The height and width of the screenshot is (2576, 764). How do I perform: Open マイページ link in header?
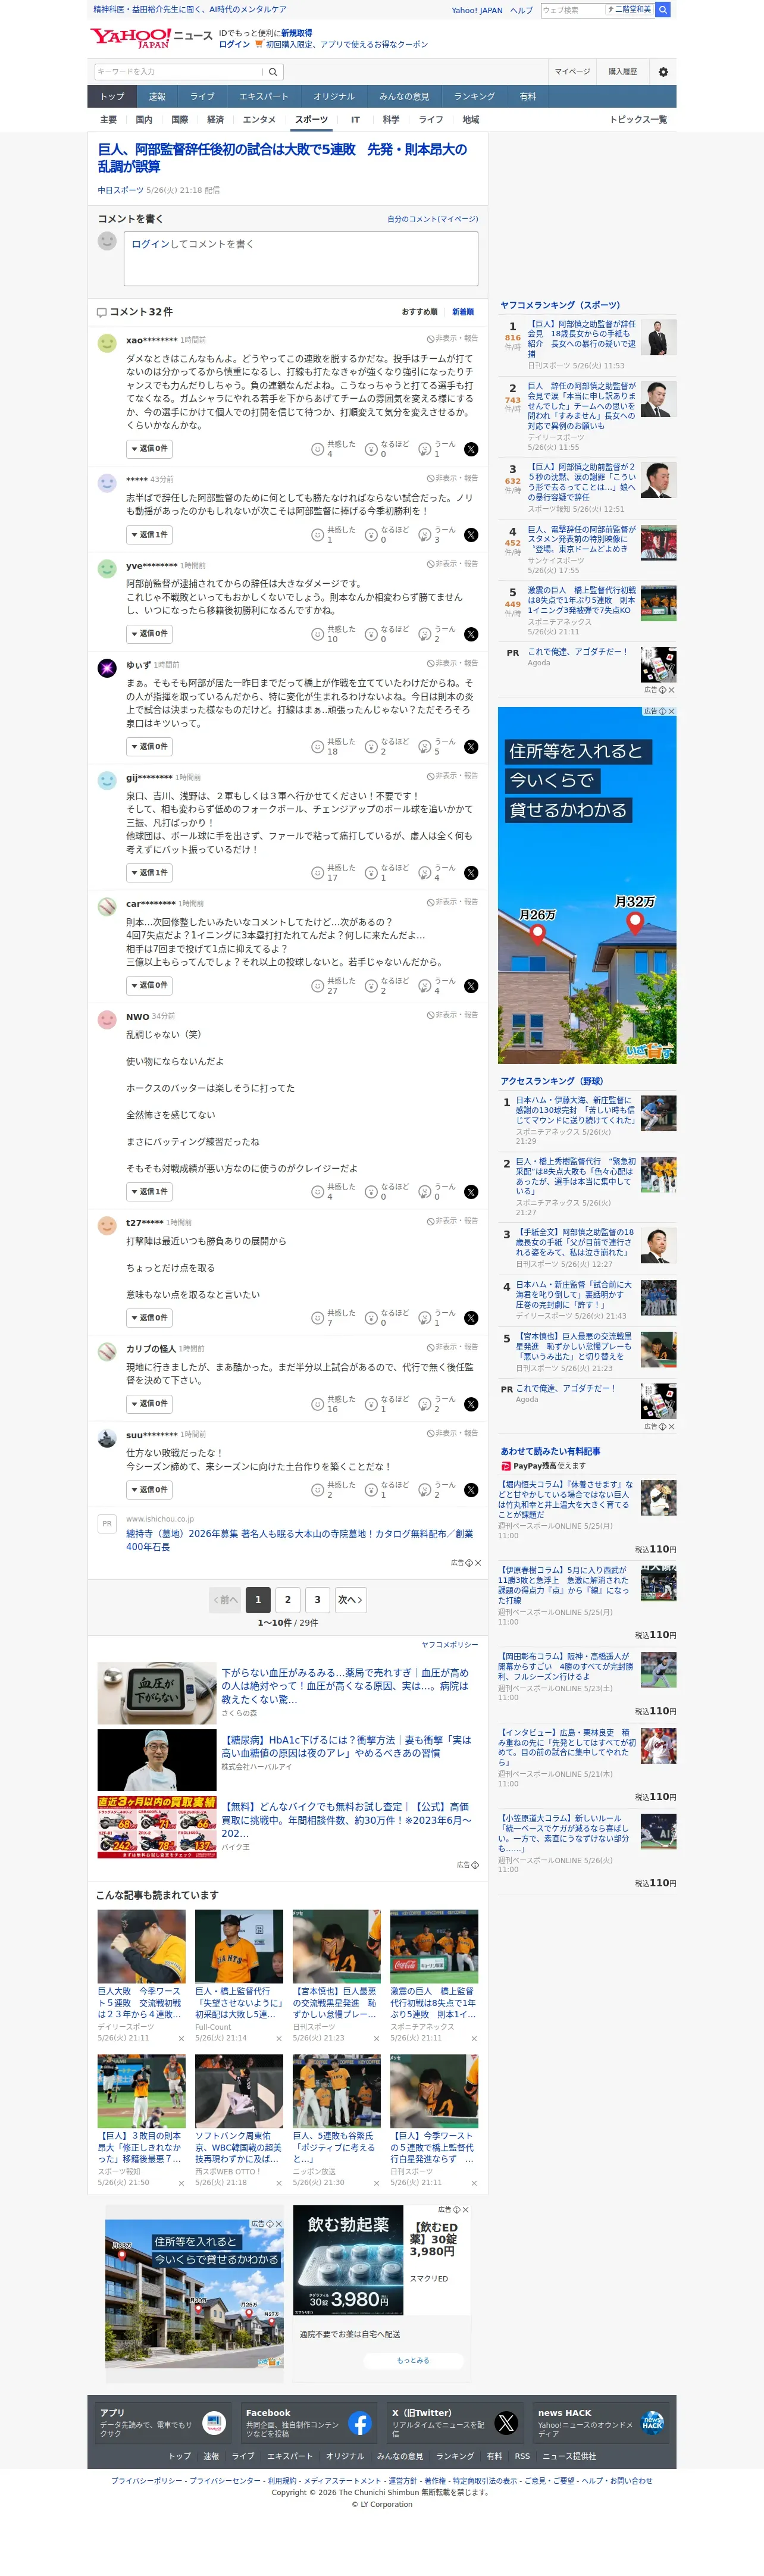573,72
